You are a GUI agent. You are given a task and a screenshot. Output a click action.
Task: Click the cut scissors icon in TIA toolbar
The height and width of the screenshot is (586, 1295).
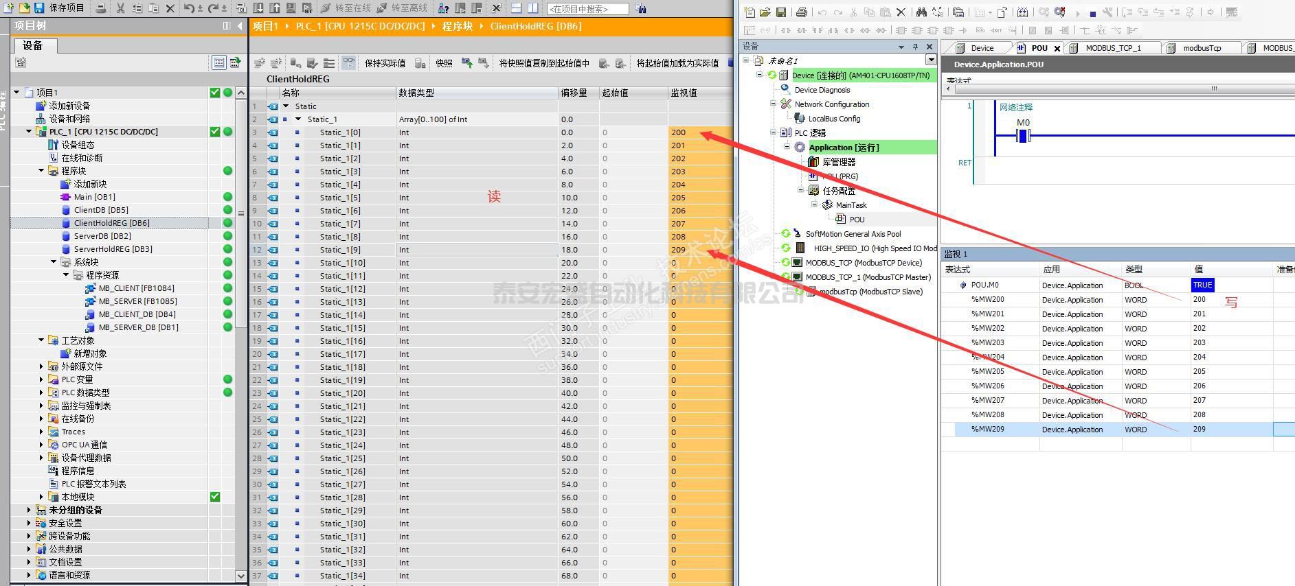pos(120,8)
